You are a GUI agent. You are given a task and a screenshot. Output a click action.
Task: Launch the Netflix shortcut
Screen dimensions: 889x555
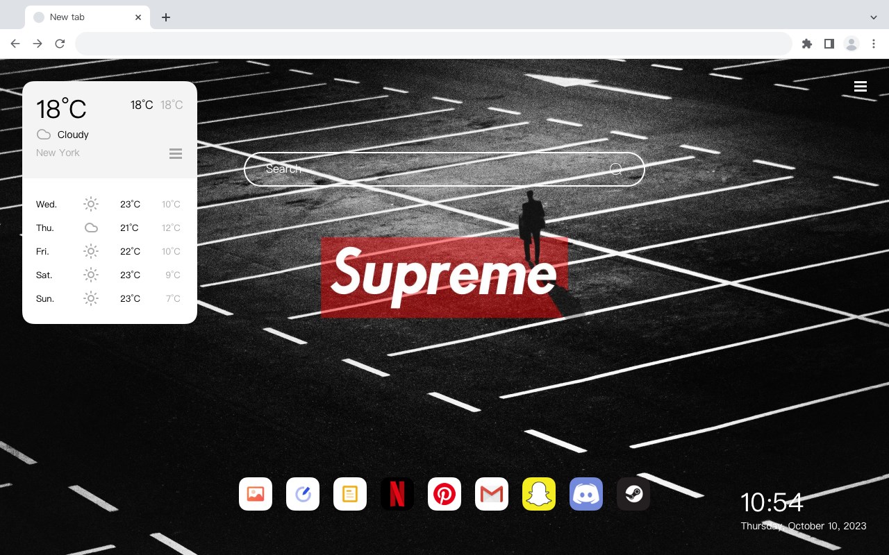[397, 494]
